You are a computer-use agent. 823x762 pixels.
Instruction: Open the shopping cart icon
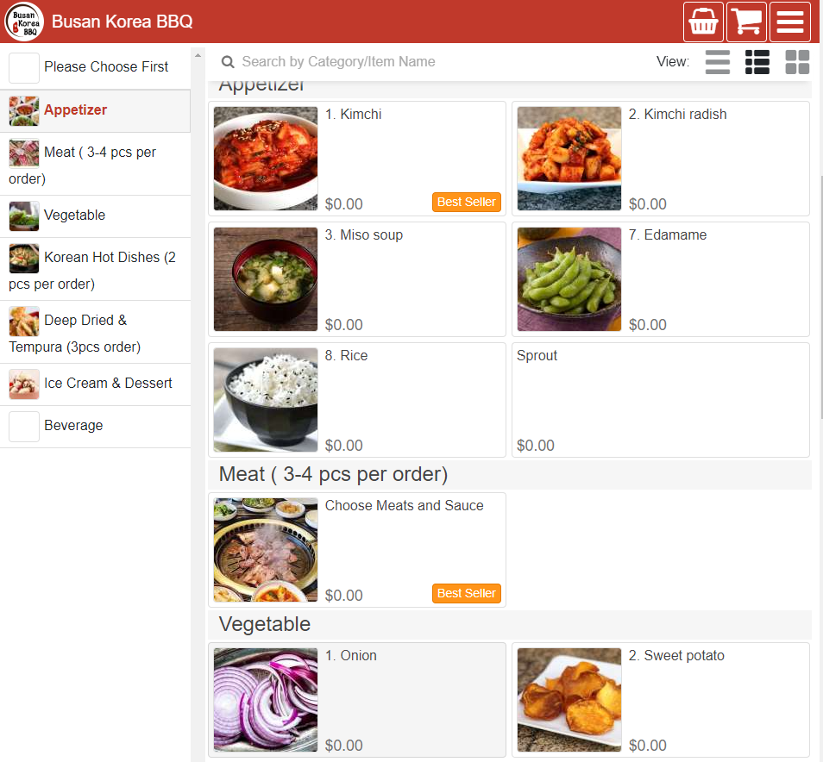[746, 22]
